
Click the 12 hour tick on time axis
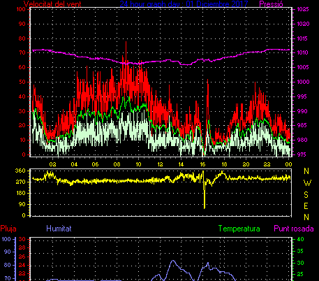[x=160, y=164]
